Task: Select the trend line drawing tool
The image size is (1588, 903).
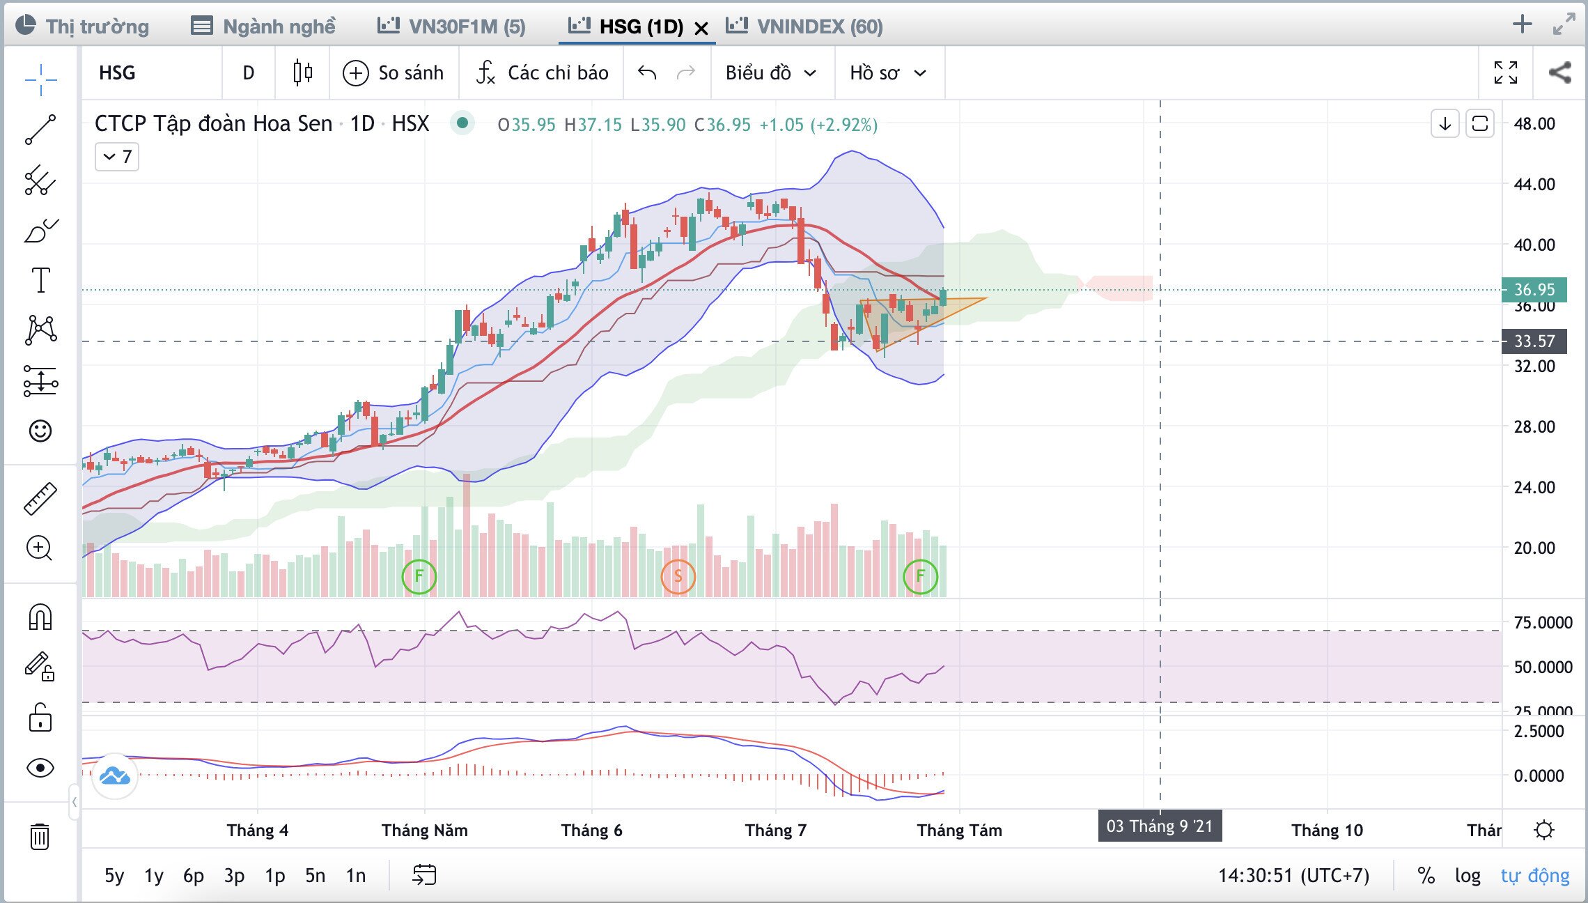Action: click(40, 130)
